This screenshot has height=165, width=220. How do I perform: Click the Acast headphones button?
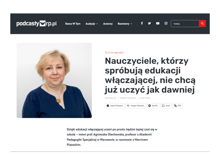click(x=166, y=106)
